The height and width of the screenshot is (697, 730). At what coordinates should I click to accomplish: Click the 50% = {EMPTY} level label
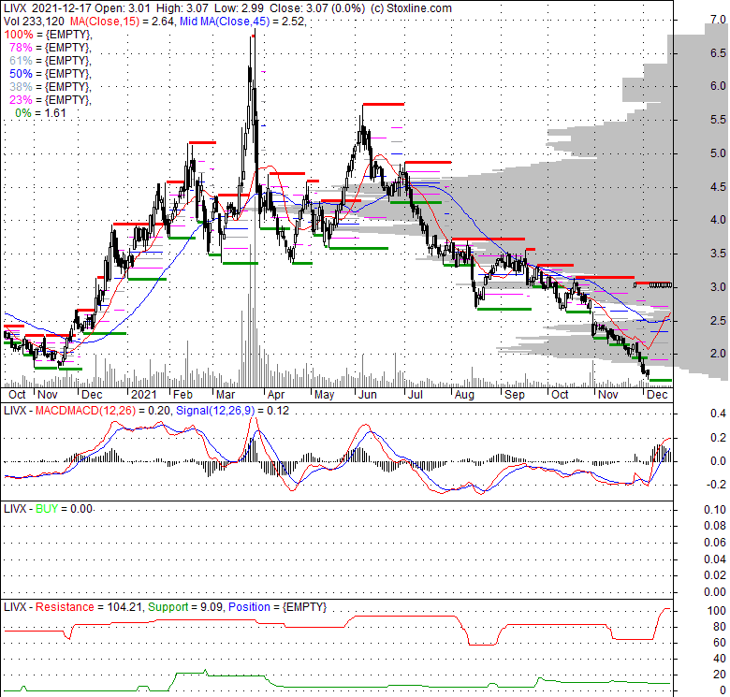coord(51,74)
